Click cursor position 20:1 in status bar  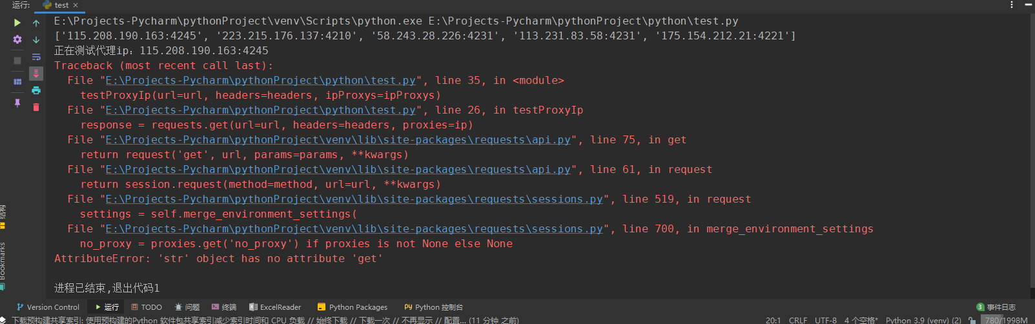point(773,319)
